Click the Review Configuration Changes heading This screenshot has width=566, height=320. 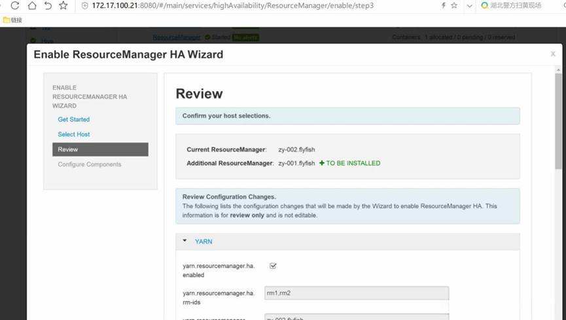click(x=229, y=197)
